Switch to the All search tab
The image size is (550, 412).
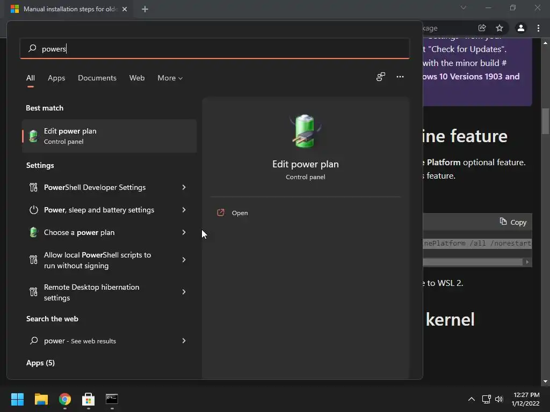[x=31, y=78]
